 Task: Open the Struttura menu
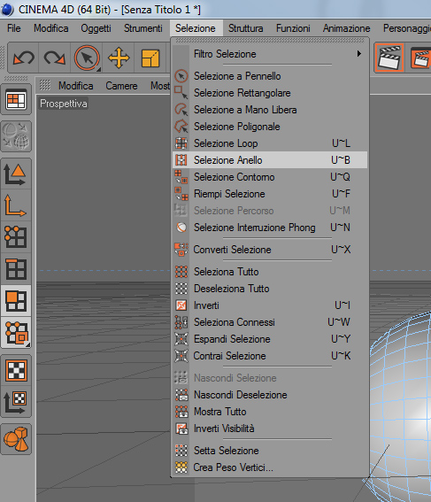tap(245, 28)
